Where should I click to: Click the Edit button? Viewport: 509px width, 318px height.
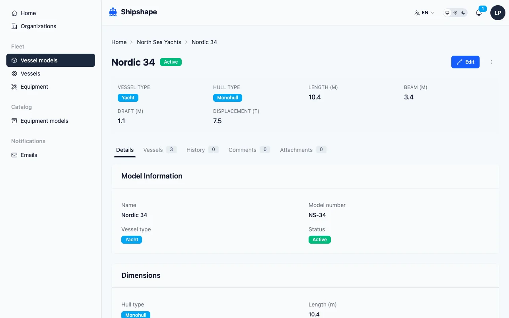coord(465,62)
